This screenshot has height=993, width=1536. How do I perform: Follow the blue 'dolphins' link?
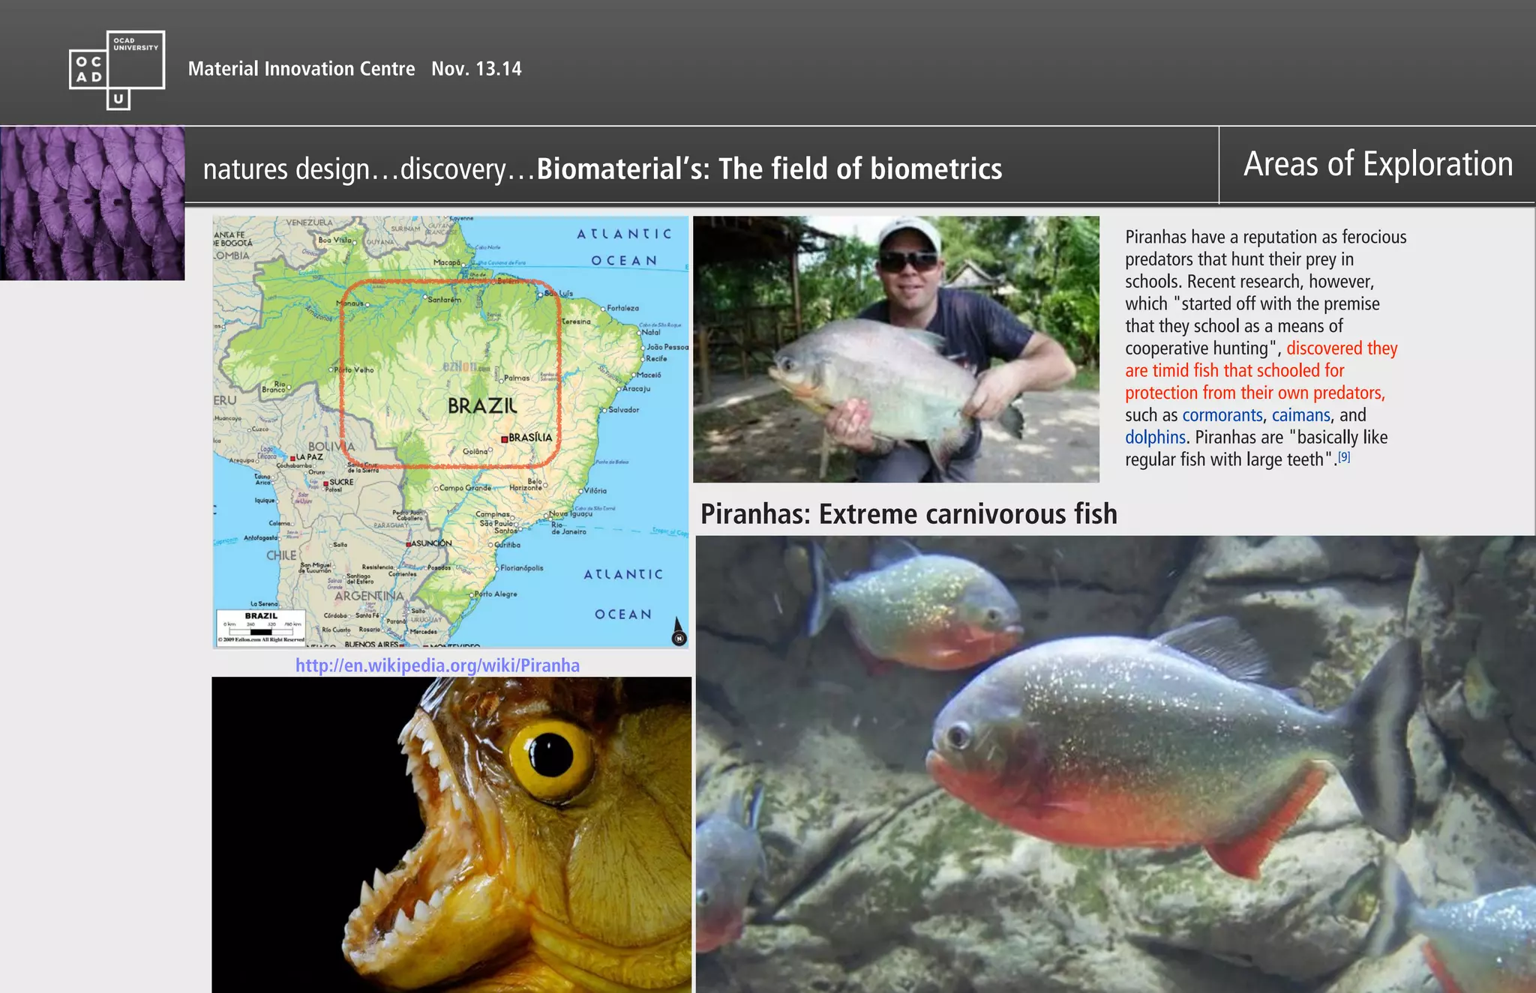(1155, 438)
